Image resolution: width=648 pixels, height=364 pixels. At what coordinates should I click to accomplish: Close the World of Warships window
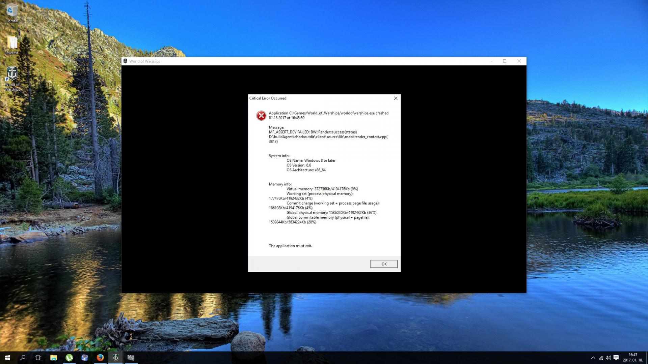pos(519,61)
